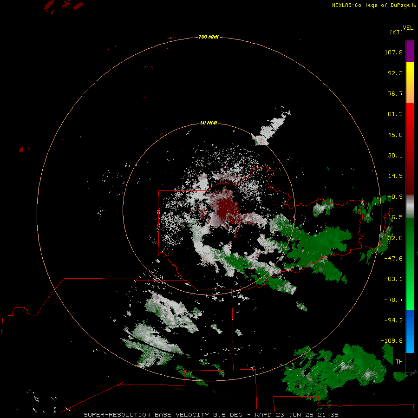The image size is (418, 418).
Task: Click the -47.6 velocity scale value
Action: tap(393, 259)
